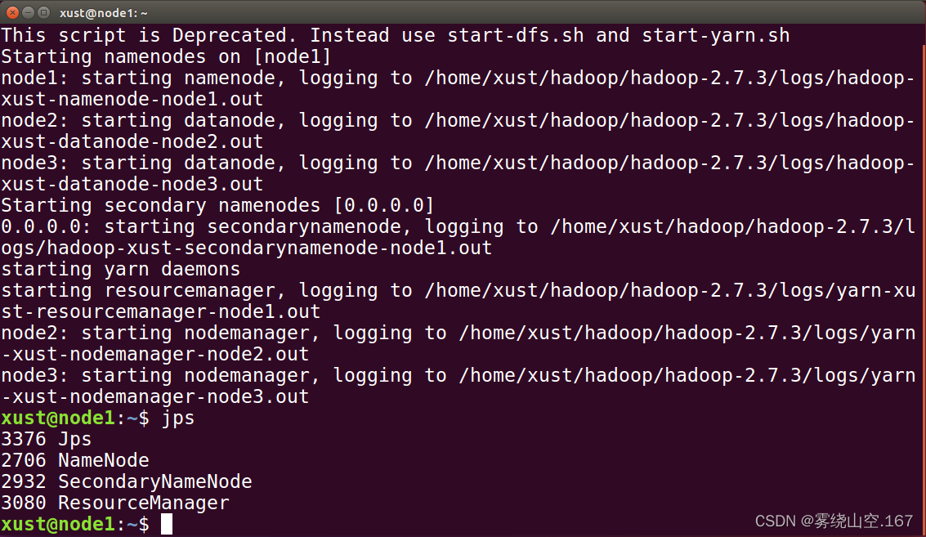926x537 pixels.
Task: Click the NameNode process entry
Action: click(74, 460)
